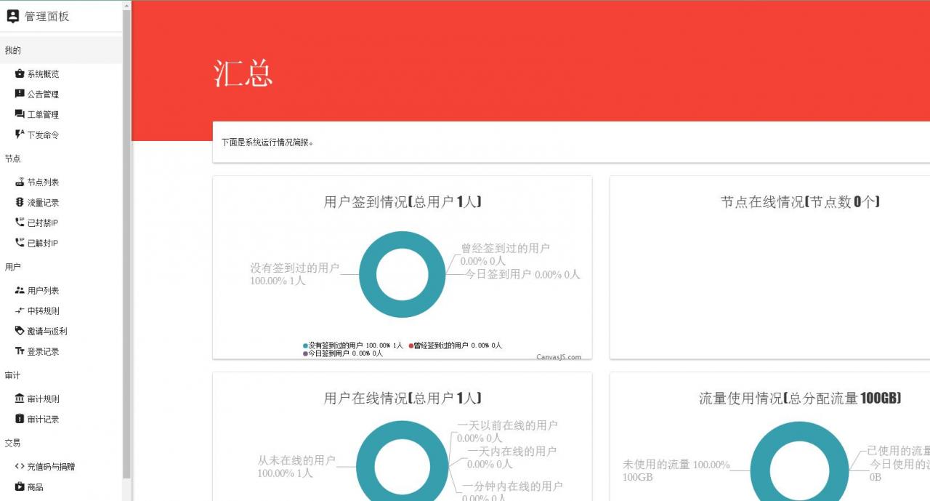This screenshot has height=501, width=930.
Task: Click the 用户在线情况 chart title
Action: (x=403, y=398)
